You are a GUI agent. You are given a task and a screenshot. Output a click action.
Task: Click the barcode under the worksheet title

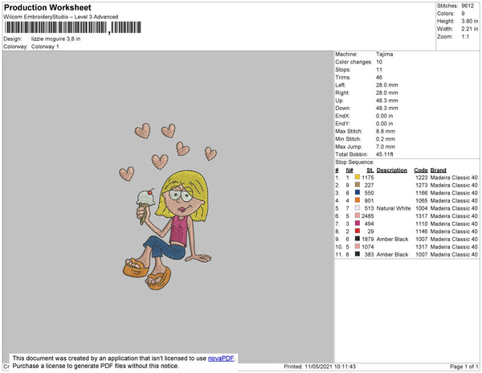(72, 27)
